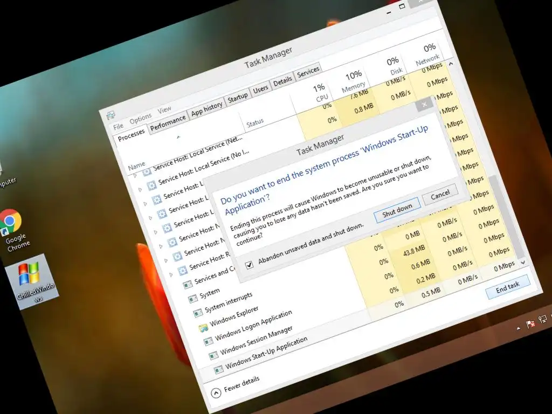Show hidden tray icons arrow
The height and width of the screenshot is (414, 552).
[518, 328]
